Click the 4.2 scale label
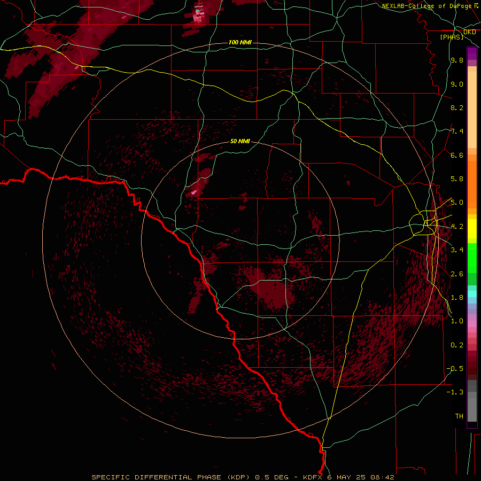Screen dimensions: 481x481 457,227
